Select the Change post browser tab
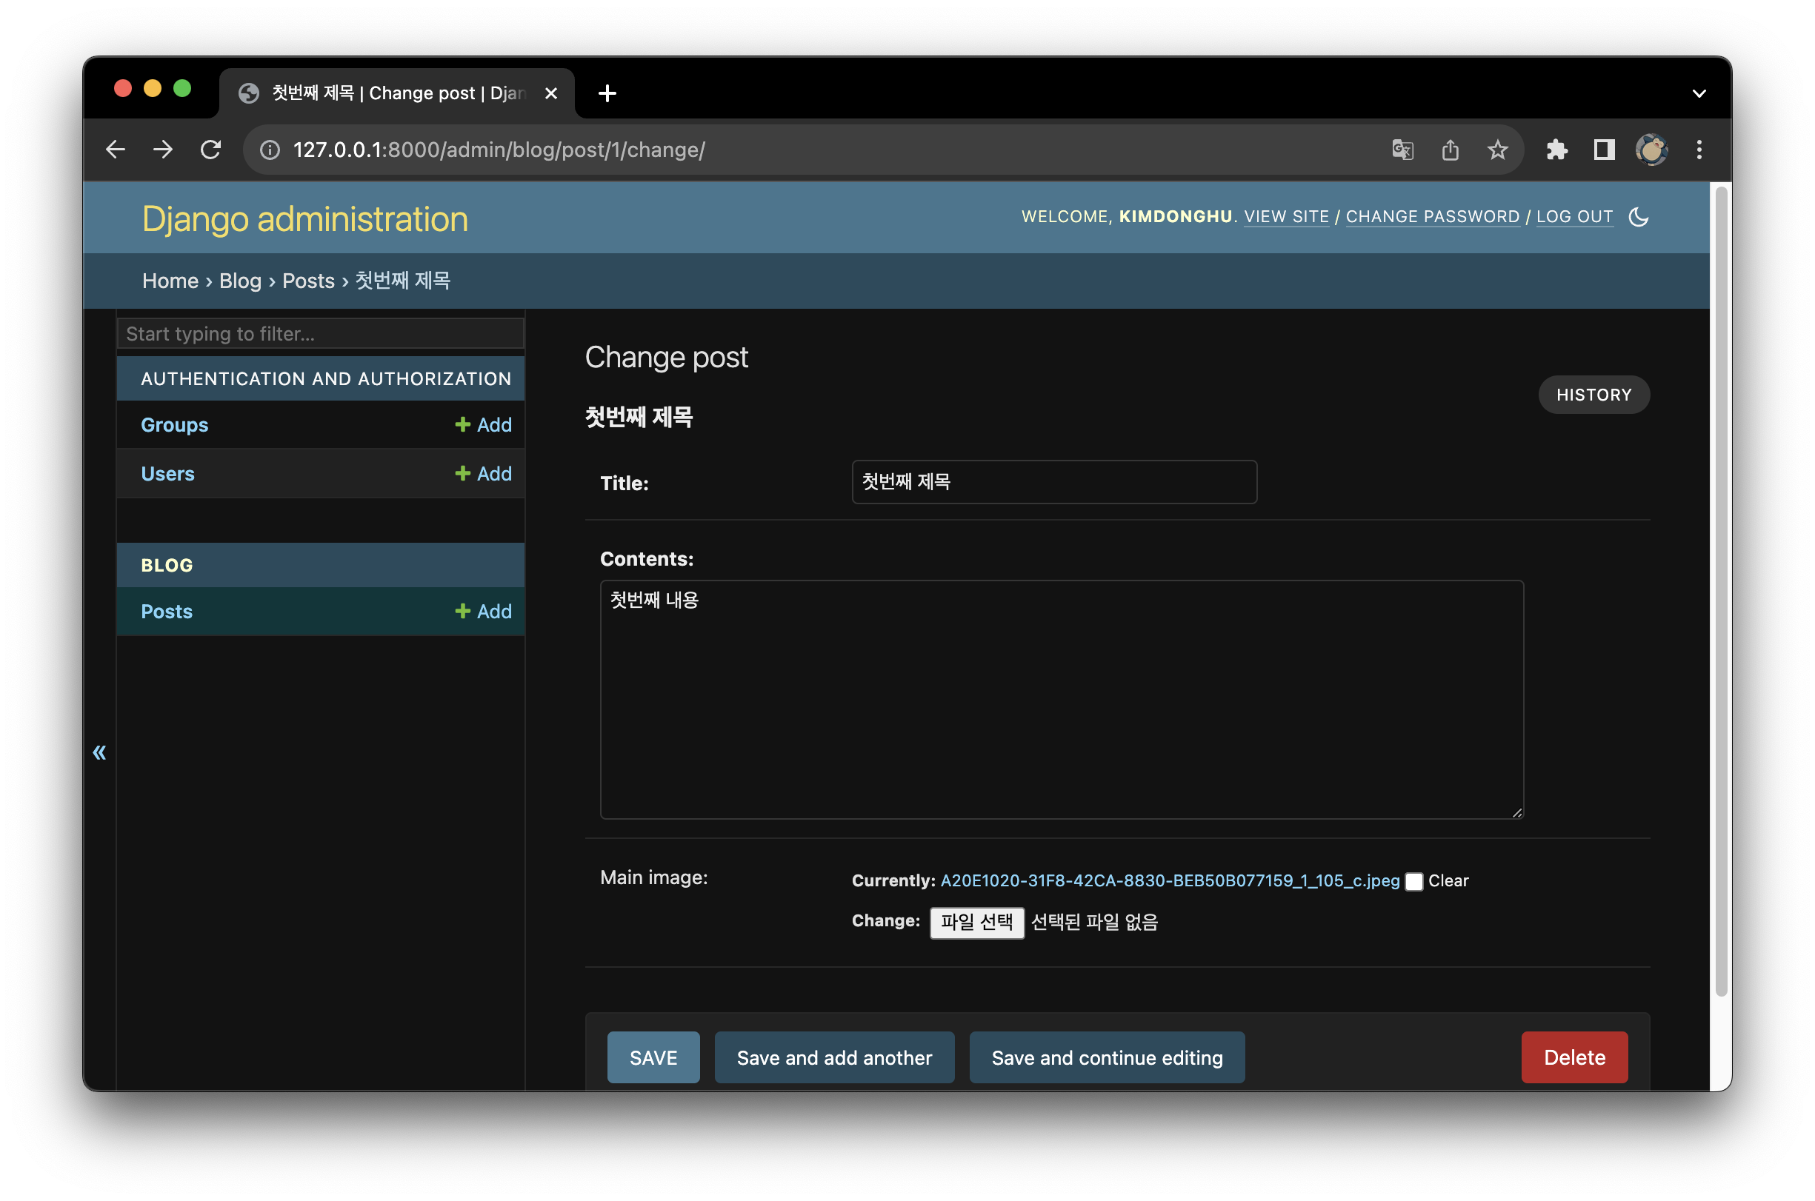The height and width of the screenshot is (1201, 1815). (397, 93)
